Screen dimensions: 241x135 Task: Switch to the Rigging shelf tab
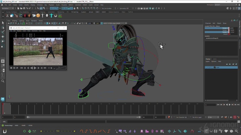click(43, 12)
